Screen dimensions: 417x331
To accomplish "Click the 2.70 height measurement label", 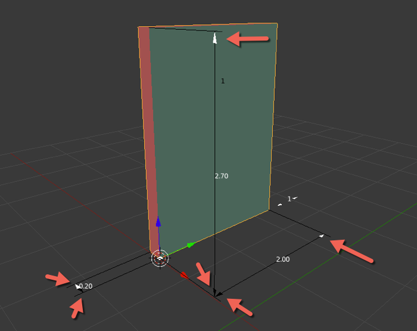I will 222,176.
